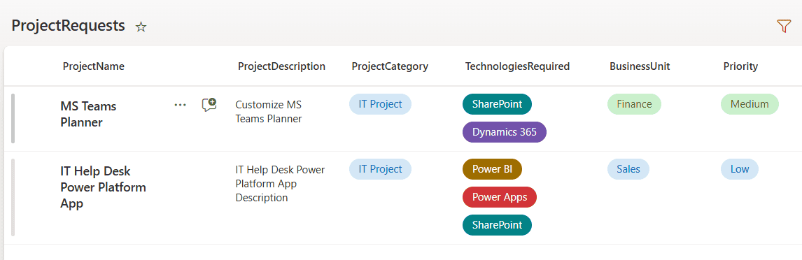
Task: Click the Dynamics 365 tag
Action: tap(505, 132)
